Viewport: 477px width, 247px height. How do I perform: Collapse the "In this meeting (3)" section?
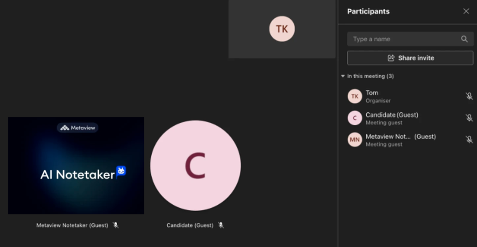pos(343,76)
